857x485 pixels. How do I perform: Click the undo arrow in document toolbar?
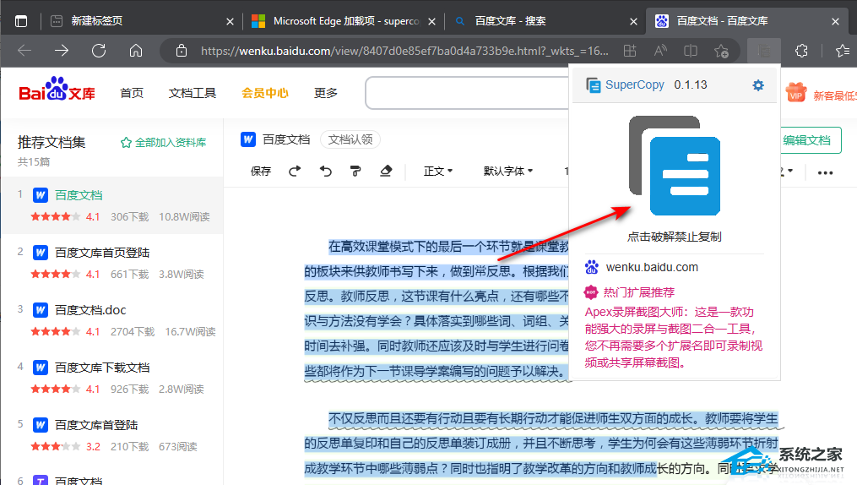[326, 172]
